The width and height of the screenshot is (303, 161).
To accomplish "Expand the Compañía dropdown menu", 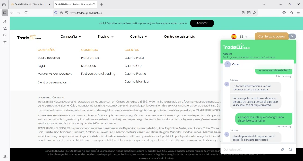I will pyautogui.click(x=71, y=36).
